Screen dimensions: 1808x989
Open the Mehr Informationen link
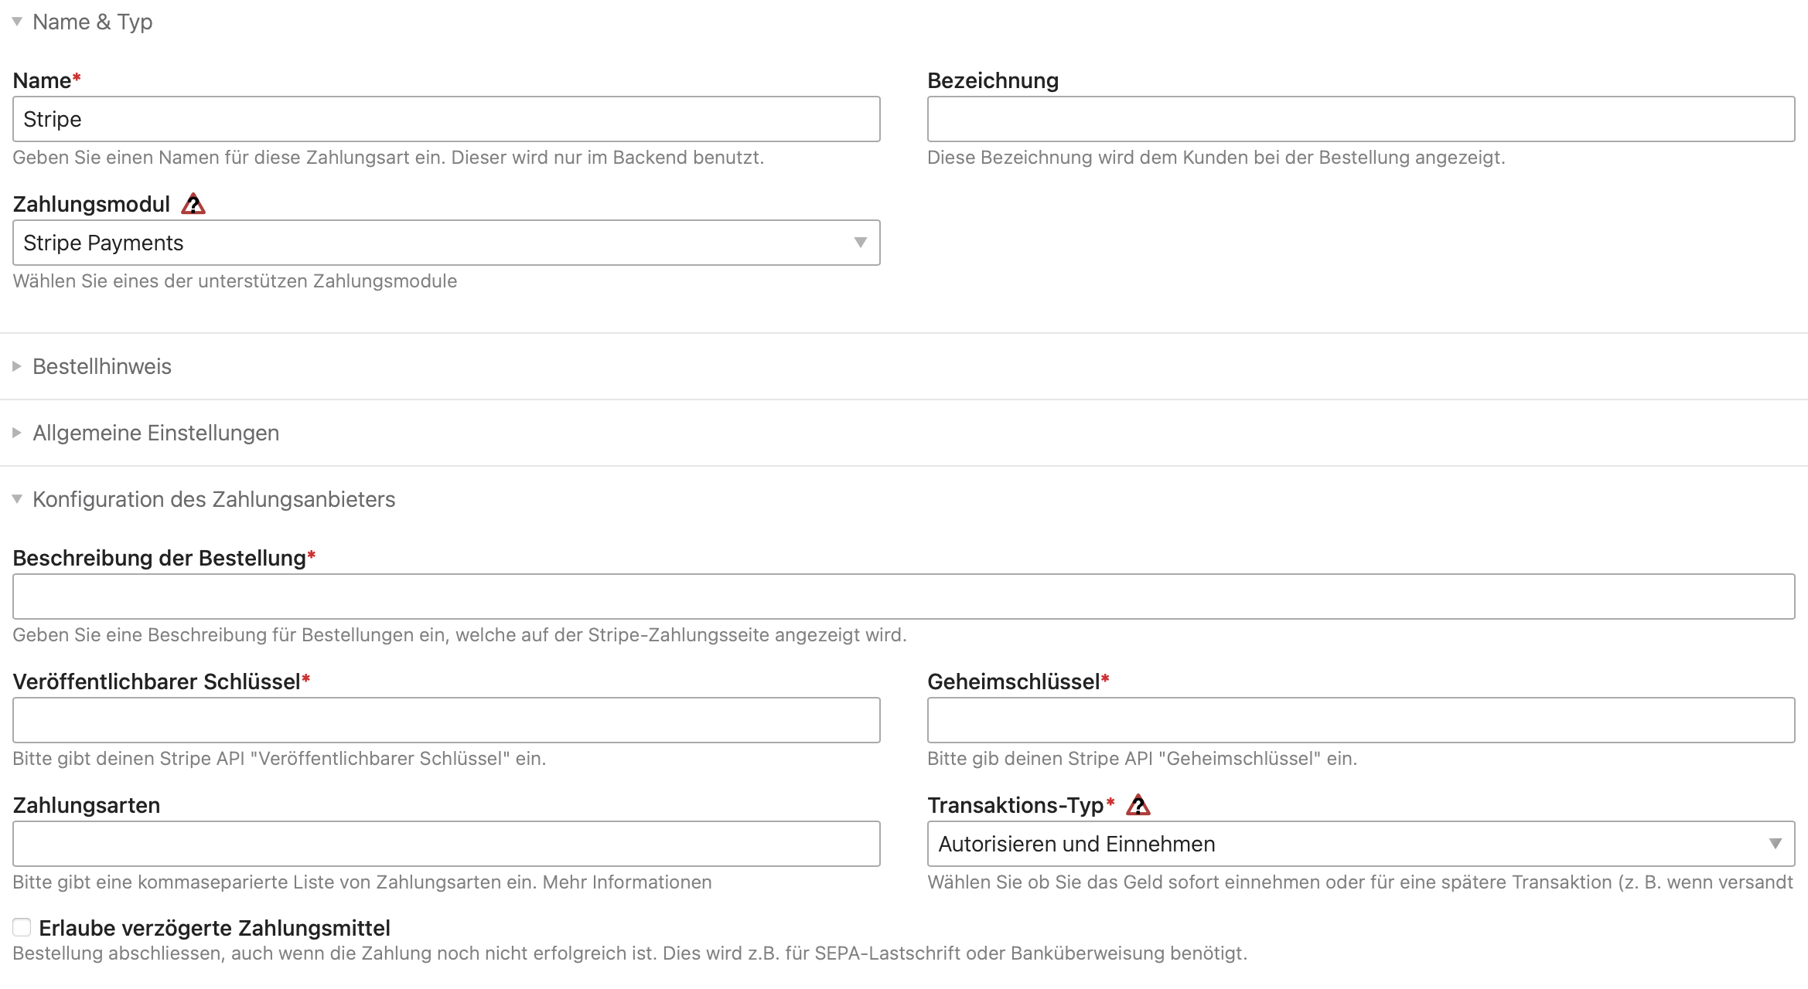[x=626, y=882]
